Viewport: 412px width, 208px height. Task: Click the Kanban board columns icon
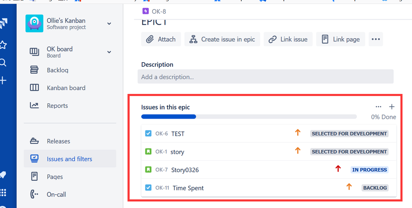click(34, 88)
